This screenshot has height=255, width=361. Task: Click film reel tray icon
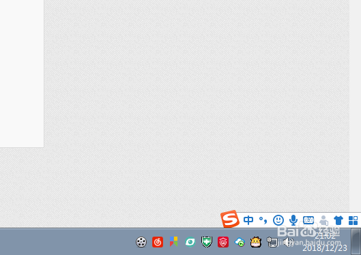pyautogui.click(x=141, y=242)
